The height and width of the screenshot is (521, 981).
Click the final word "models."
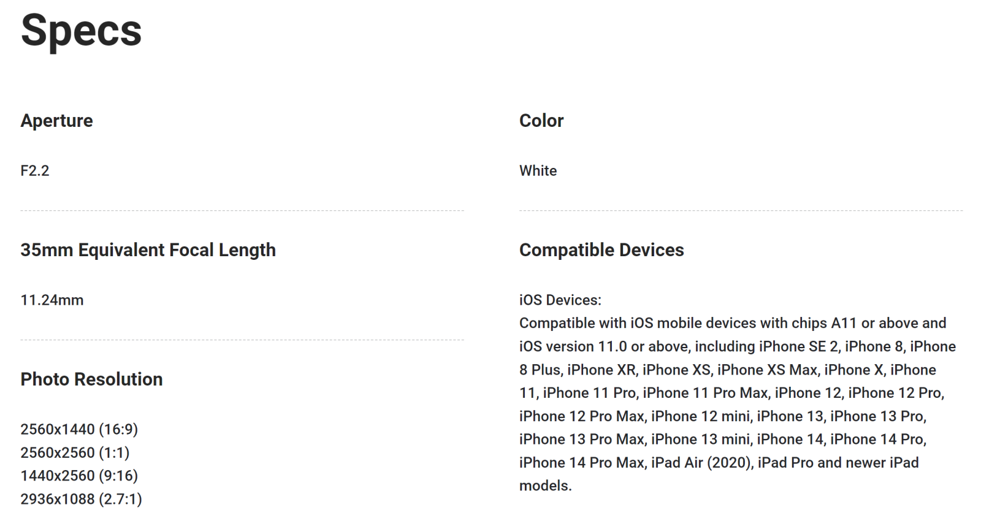(x=545, y=486)
